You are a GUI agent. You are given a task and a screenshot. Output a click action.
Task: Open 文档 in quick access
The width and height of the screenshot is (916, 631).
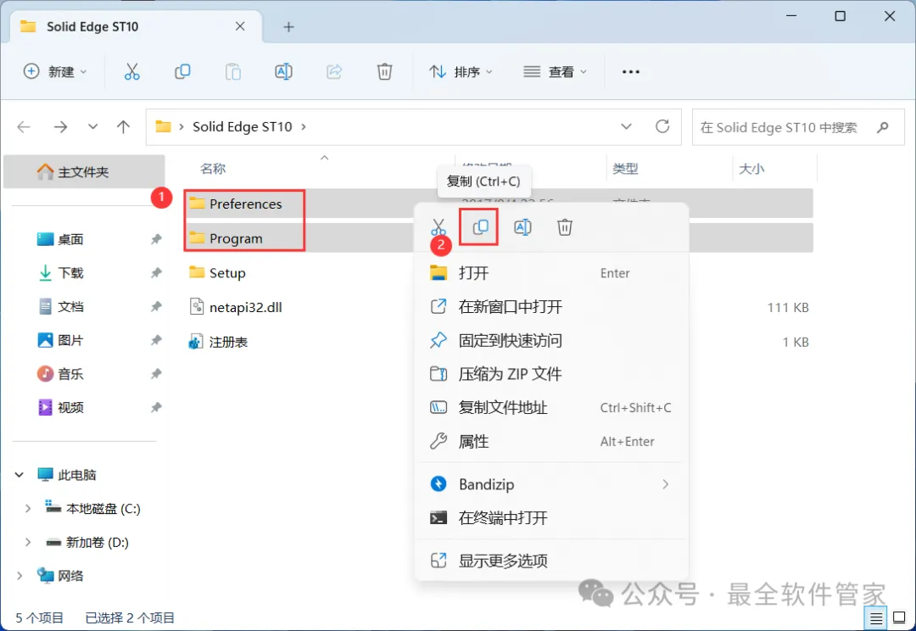click(70, 307)
